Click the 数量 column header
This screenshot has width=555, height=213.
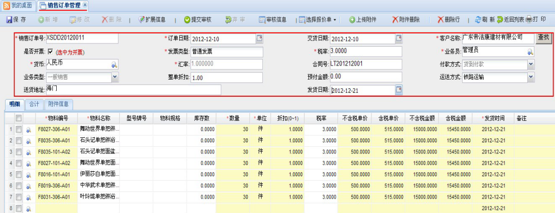pyautogui.click(x=233, y=118)
